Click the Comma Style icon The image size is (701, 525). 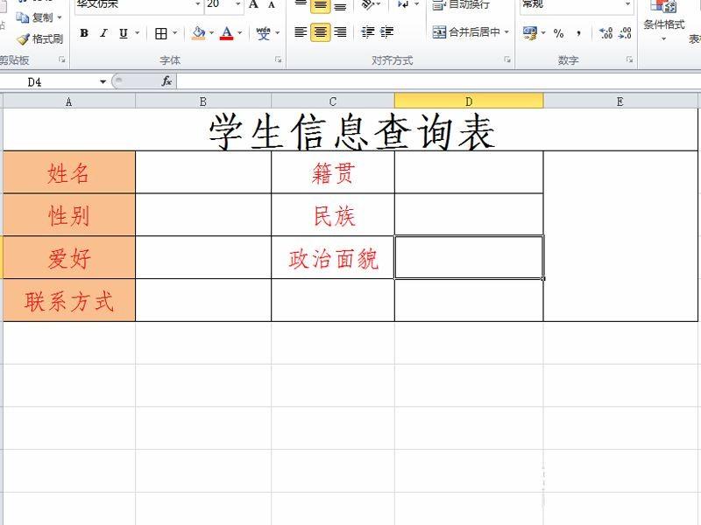click(579, 32)
